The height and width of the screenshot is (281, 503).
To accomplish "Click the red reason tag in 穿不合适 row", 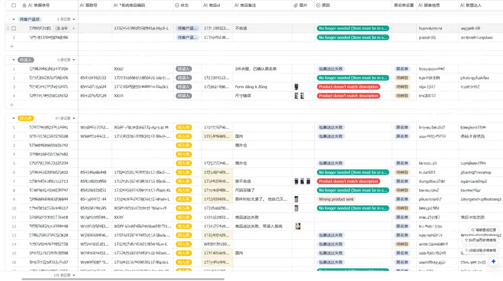I will click(x=348, y=181).
